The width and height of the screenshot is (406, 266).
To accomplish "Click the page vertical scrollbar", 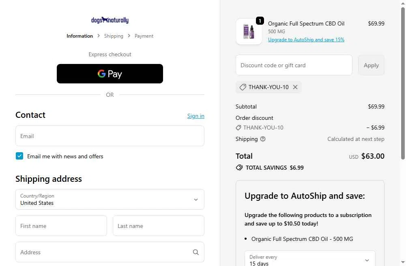I will 403,83.
